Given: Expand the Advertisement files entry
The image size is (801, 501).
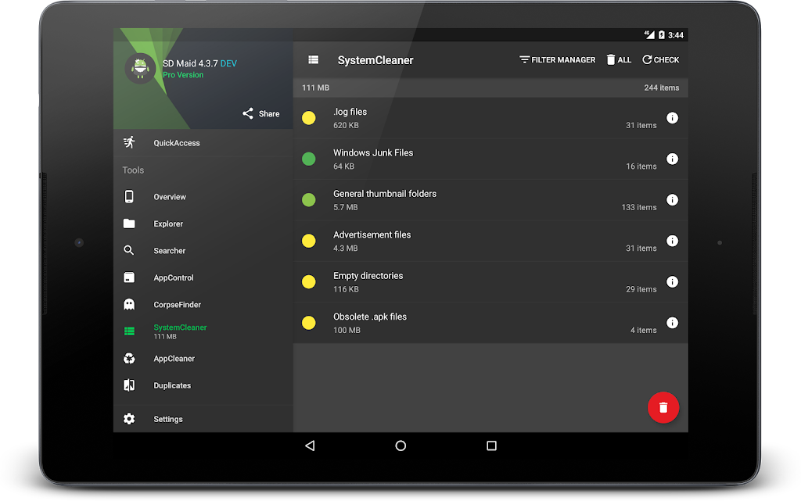Looking at the screenshot, I should click(x=469, y=241).
